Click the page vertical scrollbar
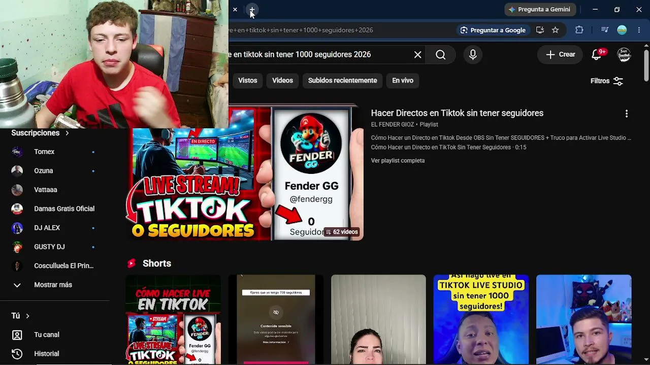Image resolution: width=650 pixels, height=365 pixels. (646, 65)
